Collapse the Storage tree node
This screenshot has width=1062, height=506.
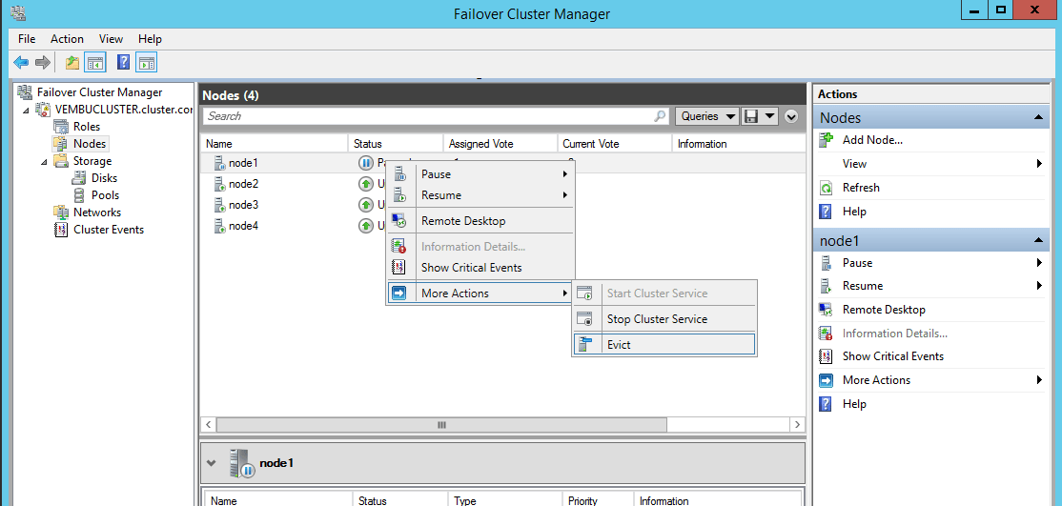point(44,161)
